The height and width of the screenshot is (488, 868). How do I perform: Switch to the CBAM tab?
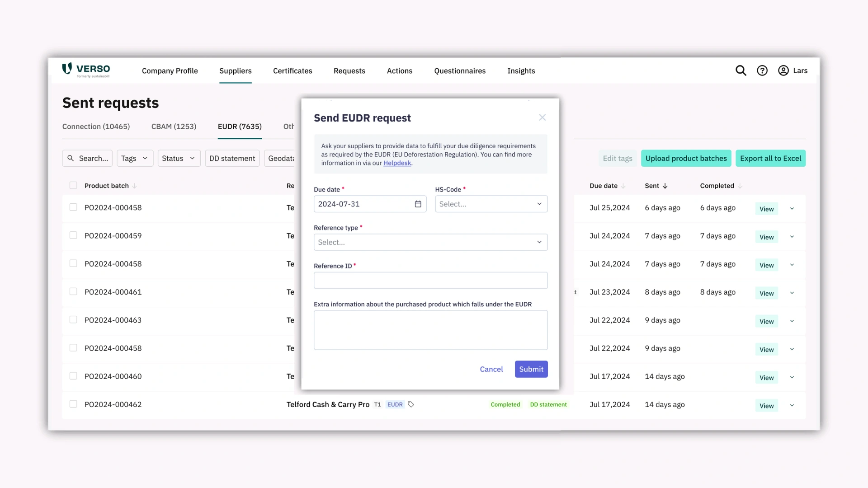click(x=174, y=127)
